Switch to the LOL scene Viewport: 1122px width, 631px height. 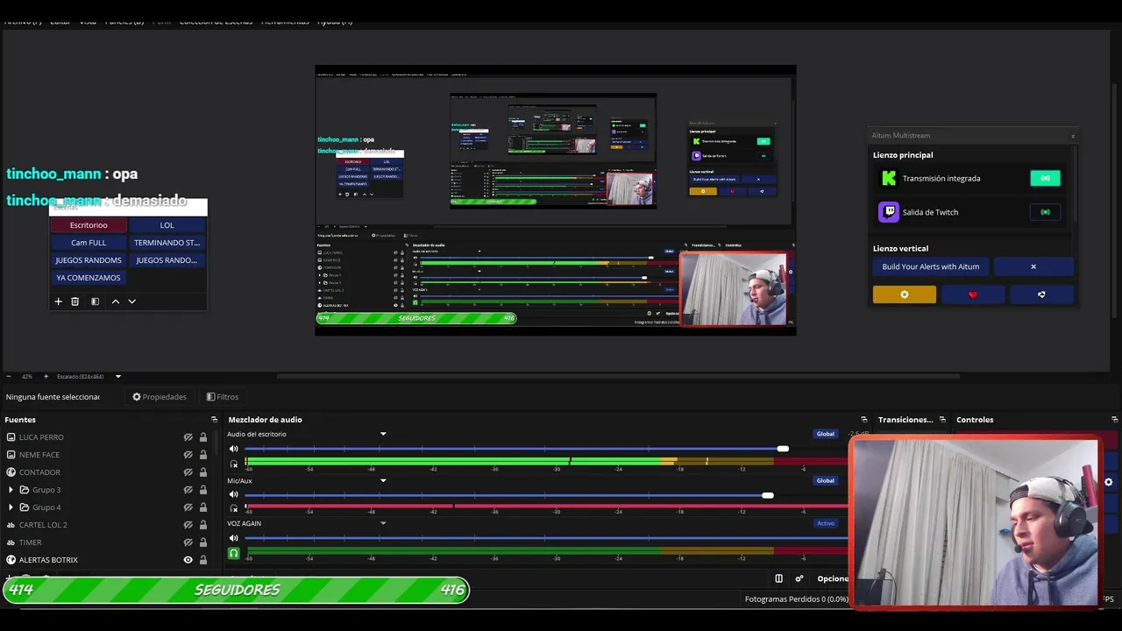tap(167, 225)
